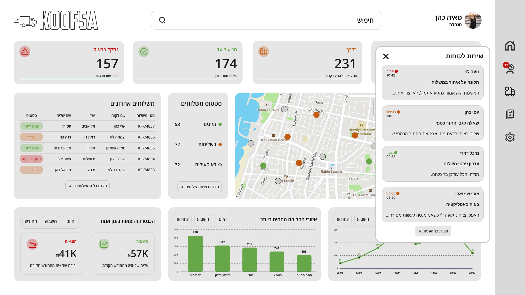Expand הצגת כל הפניות list
The width and height of the screenshot is (525, 295).
pos(433,231)
